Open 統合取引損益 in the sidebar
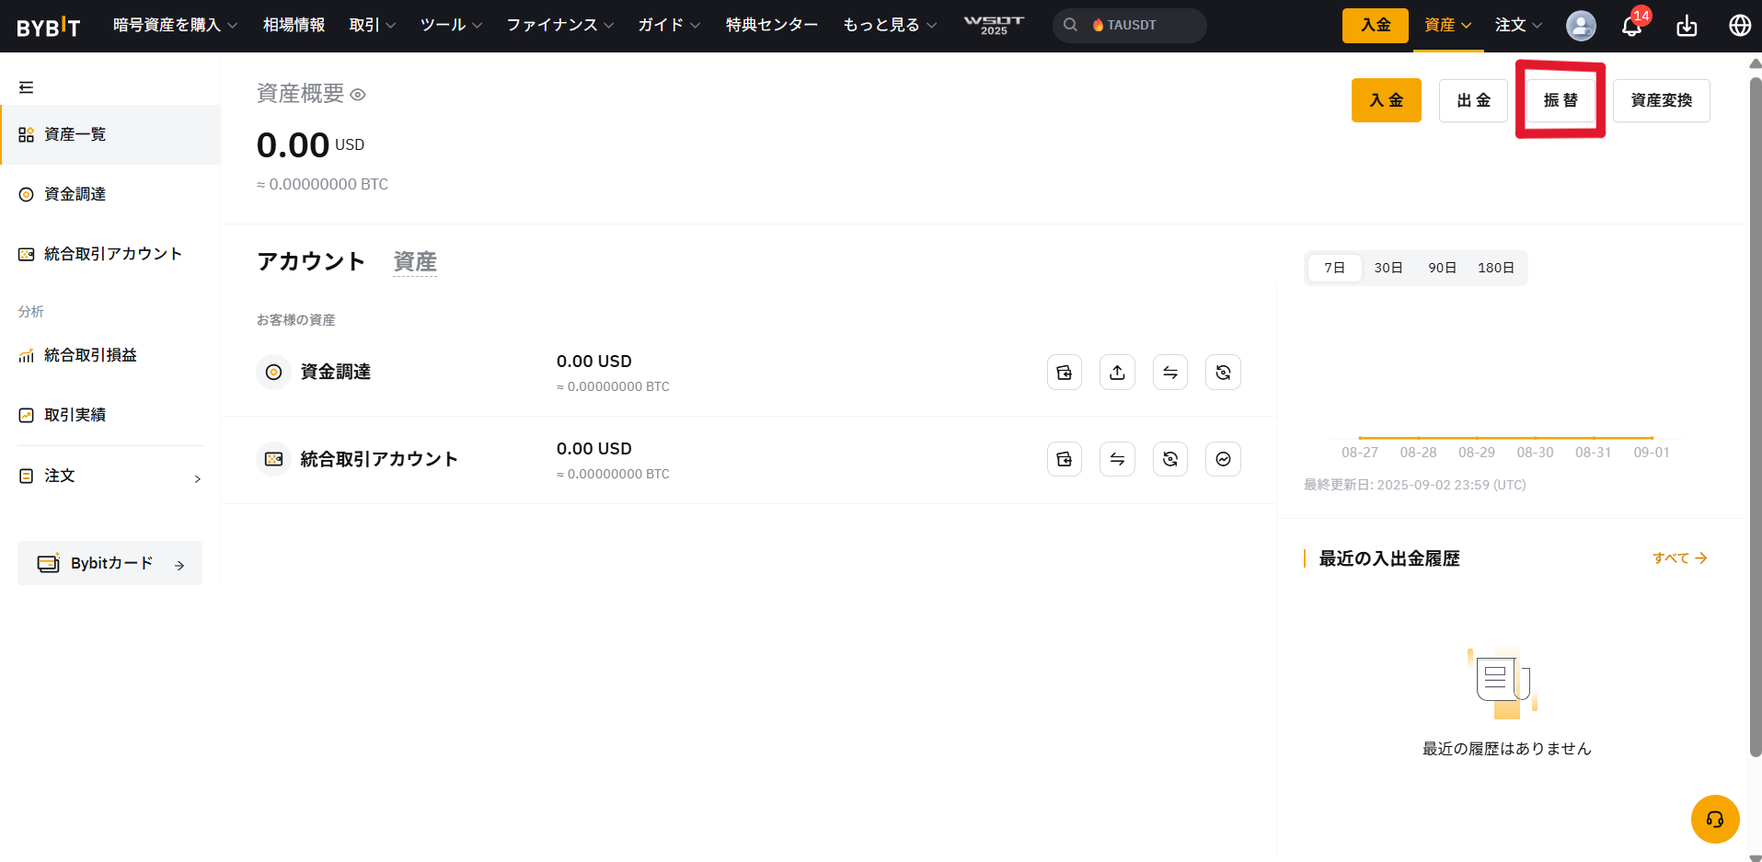The height and width of the screenshot is (862, 1762). (x=90, y=355)
